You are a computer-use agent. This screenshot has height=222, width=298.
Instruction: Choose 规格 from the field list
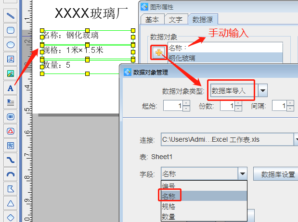[x=204, y=206]
